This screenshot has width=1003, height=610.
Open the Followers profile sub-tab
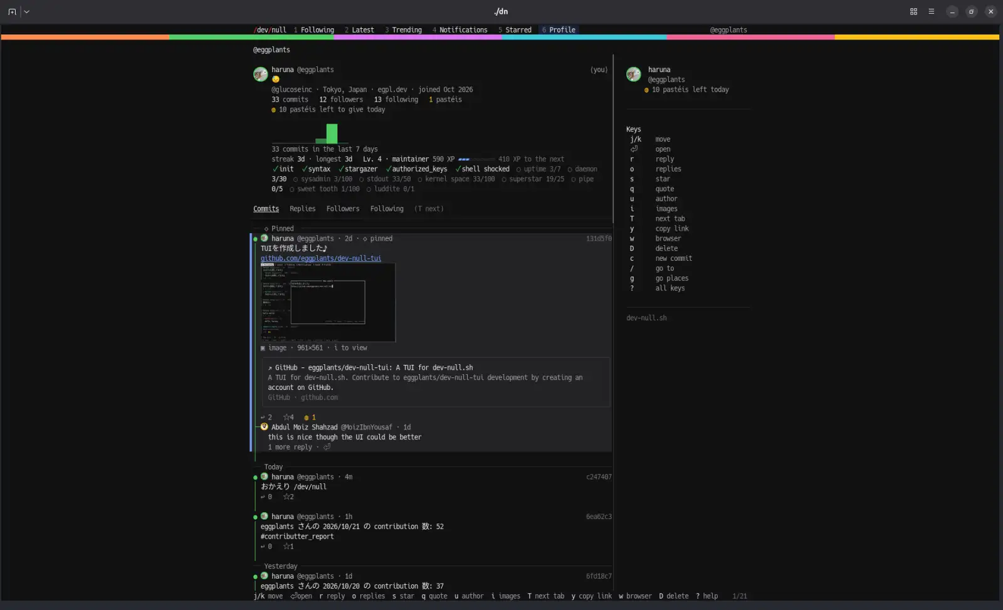coord(343,209)
